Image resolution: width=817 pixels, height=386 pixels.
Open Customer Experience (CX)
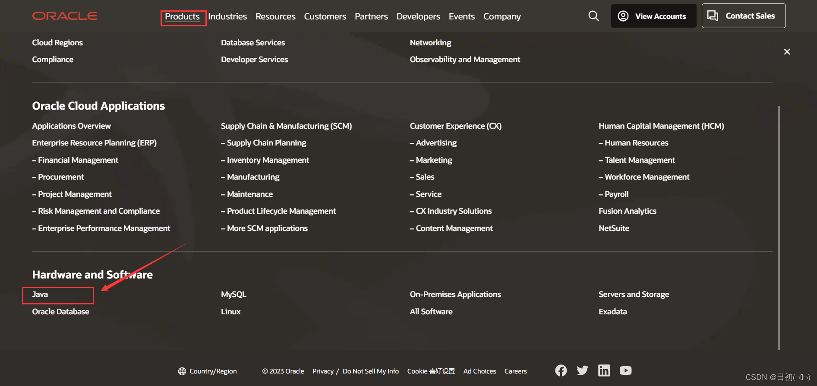point(456,126)
